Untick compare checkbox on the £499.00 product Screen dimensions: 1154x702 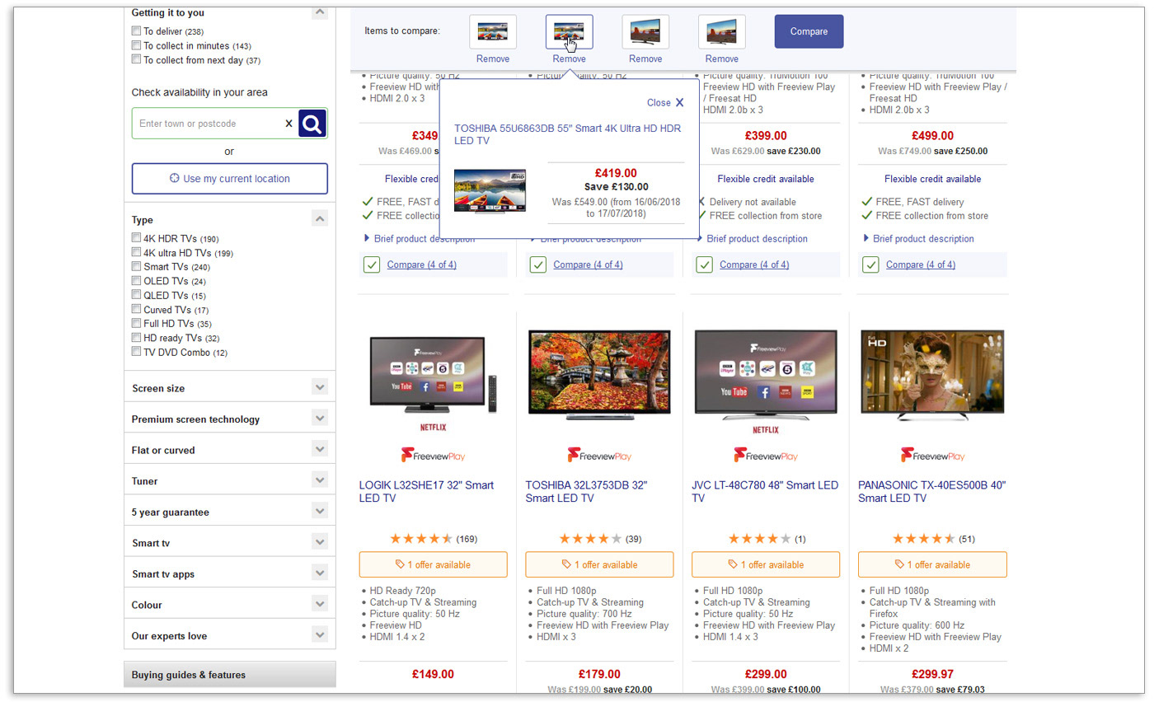point(870,264)
